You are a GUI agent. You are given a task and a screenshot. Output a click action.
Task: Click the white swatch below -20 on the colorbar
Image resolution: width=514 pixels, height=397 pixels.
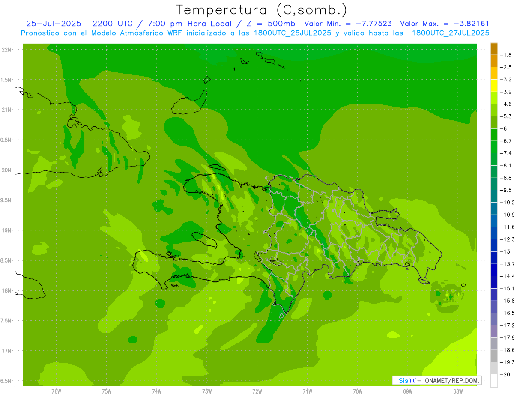pyautogui.click(x=494, y=381)
